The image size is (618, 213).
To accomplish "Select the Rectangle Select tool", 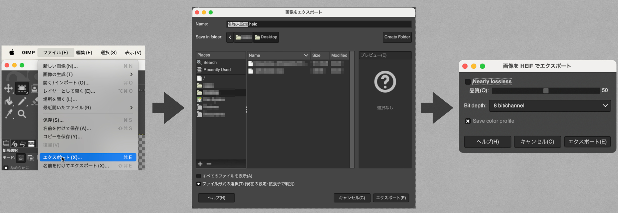I will click(x=22, y=88).
